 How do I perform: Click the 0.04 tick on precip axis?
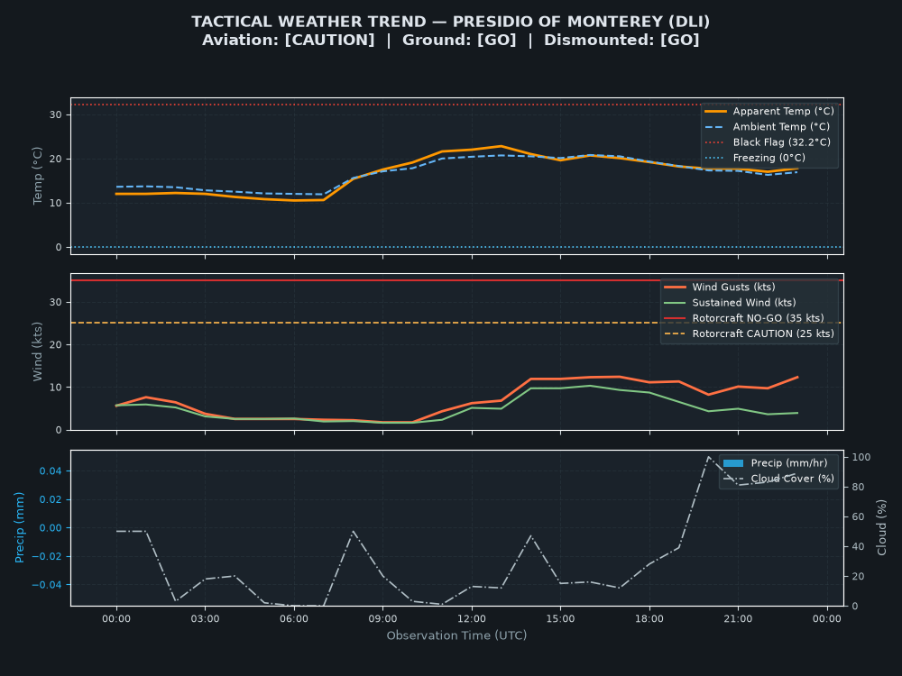[51, 471]
